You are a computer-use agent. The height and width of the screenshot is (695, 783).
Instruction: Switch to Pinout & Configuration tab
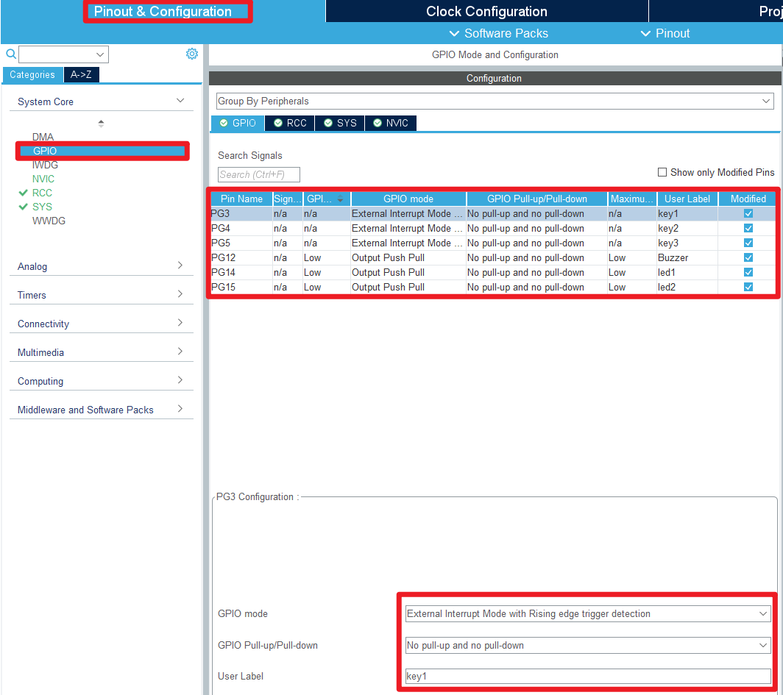(163, 12)
